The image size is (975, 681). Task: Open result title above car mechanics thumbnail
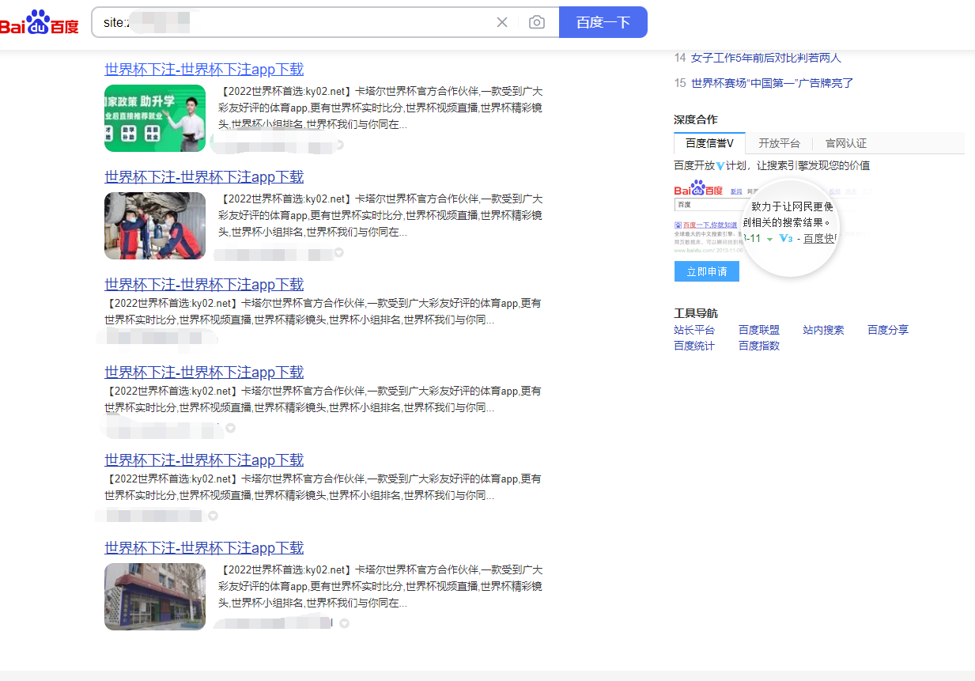click(x=204, y=177)
